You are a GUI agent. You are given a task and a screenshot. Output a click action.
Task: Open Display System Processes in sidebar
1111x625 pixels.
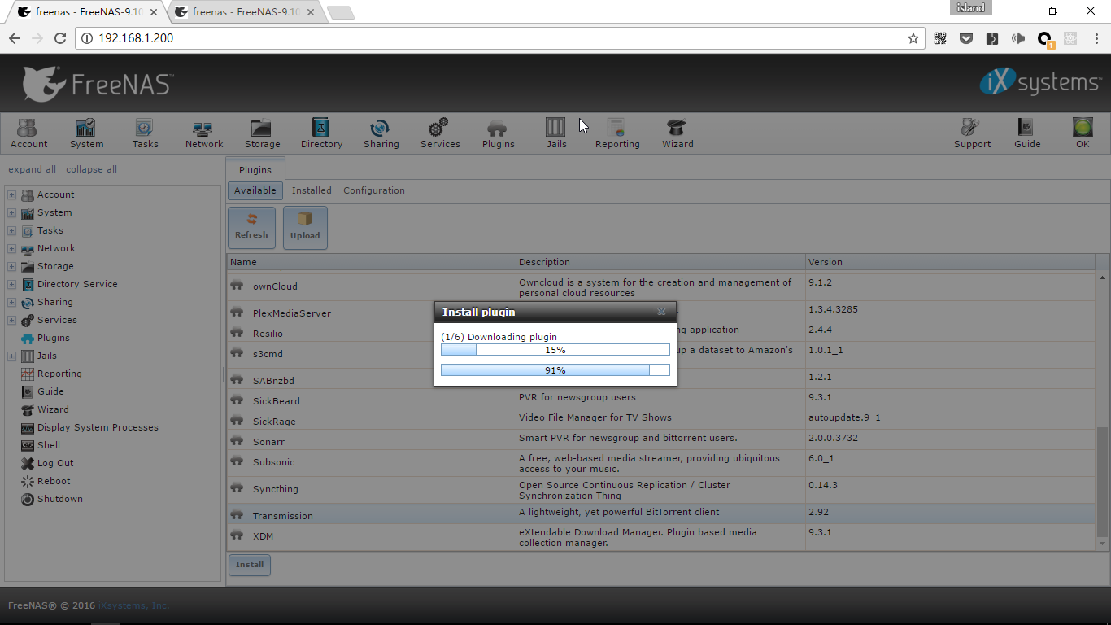click(x=98, y=427)
